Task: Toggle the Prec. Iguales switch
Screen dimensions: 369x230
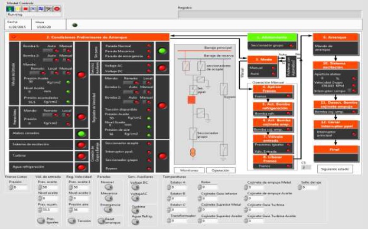Action: tap(41, 219)
